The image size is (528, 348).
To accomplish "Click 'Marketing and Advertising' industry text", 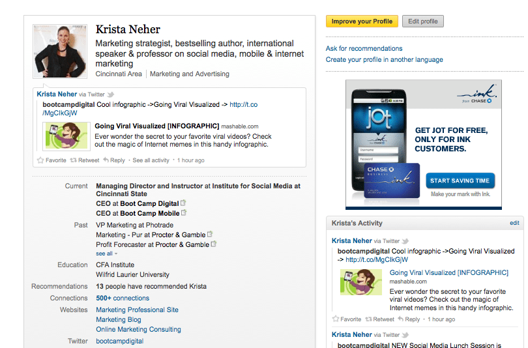I will point(190,74).
